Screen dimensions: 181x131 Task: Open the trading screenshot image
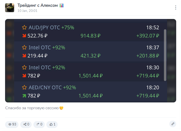90,61
